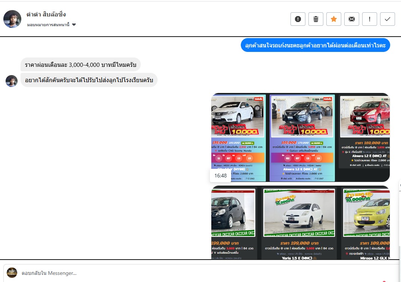Mark conversation done with checkmark icon

point(388,19)
